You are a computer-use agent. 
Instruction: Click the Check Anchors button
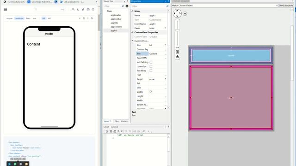point(286,6)
